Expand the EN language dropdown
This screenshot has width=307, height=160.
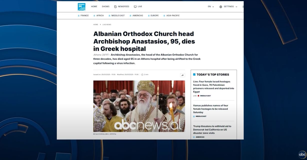(x=211, y=7)
